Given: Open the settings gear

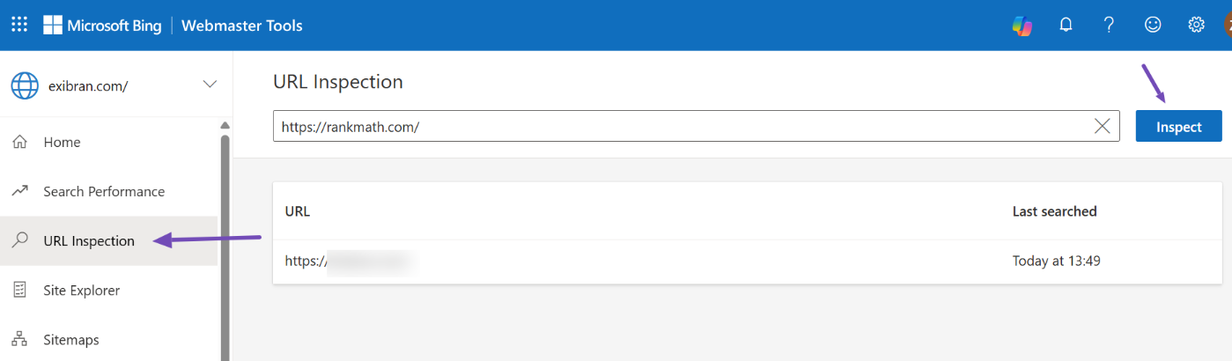Looking at the screenshot, I should coord(1196,26).
